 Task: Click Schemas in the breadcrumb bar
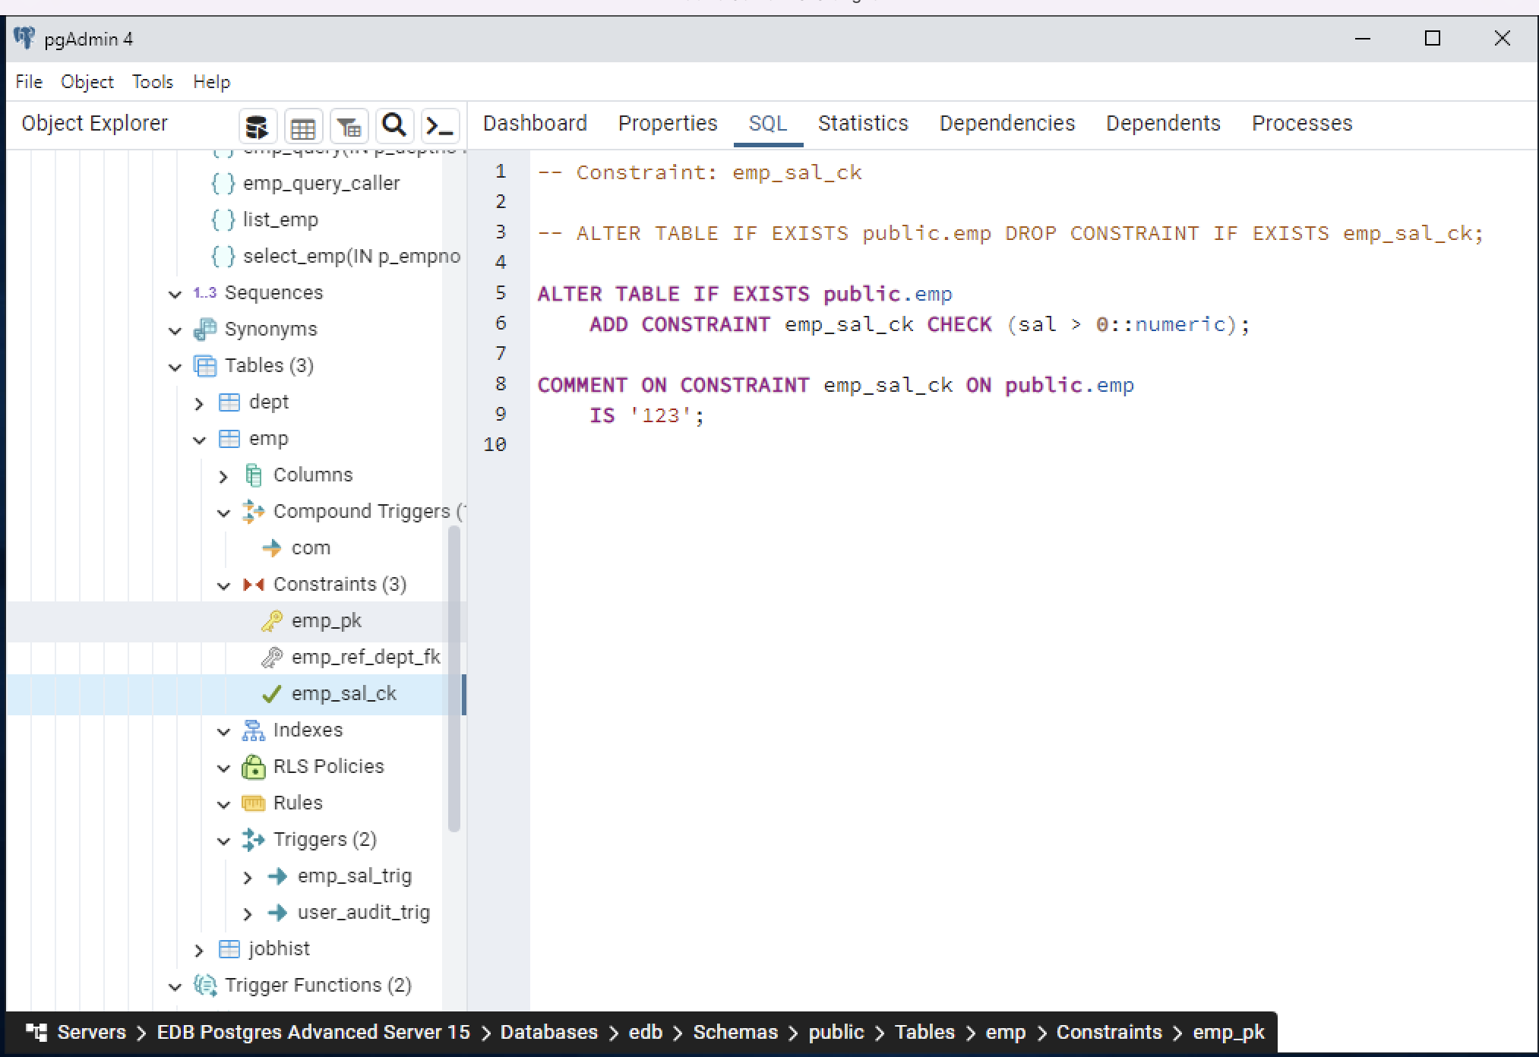tap(735, 1032)
